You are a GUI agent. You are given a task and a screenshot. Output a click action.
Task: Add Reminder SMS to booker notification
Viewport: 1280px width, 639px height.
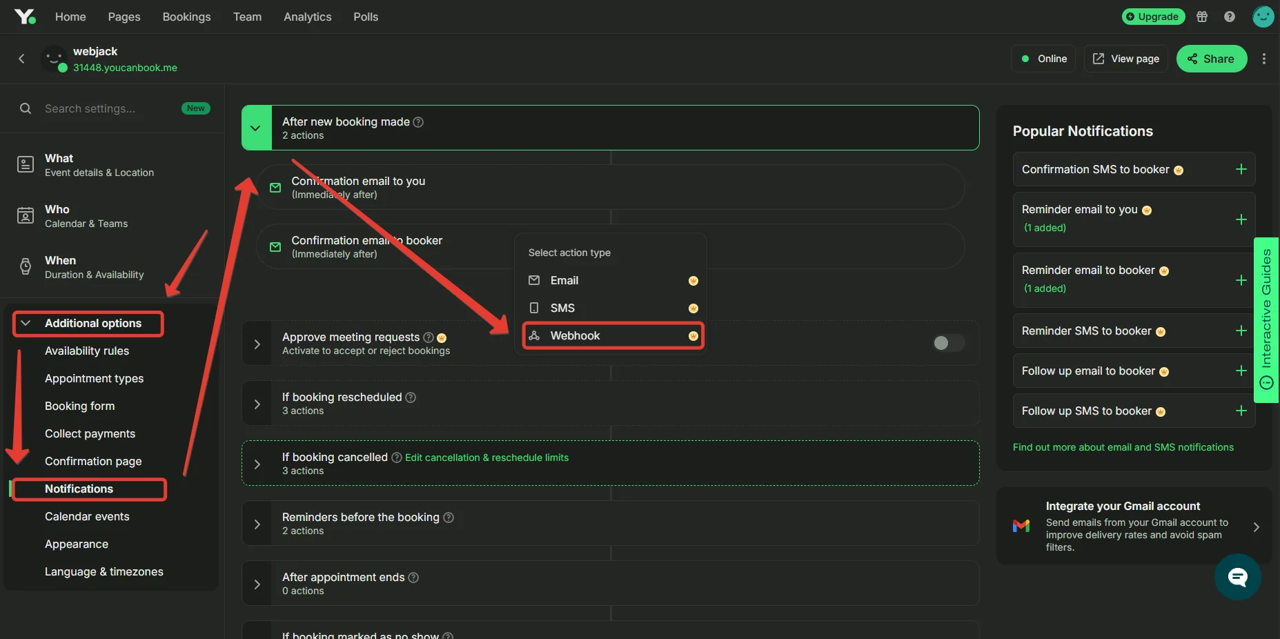coord(1241,331)
